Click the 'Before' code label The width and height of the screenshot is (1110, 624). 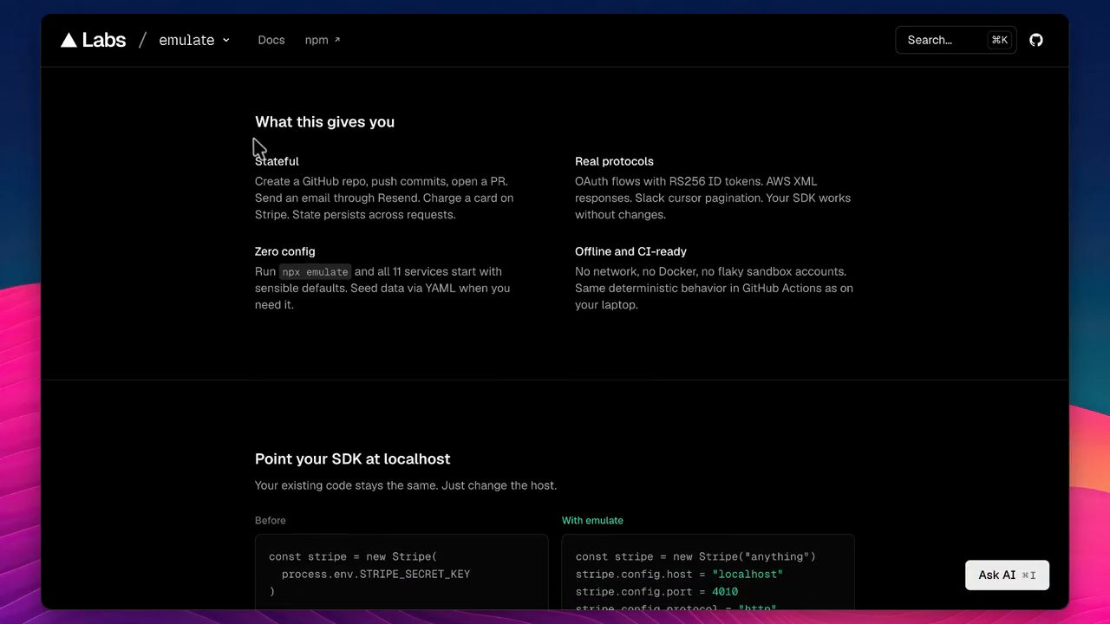tap(270, 521)
